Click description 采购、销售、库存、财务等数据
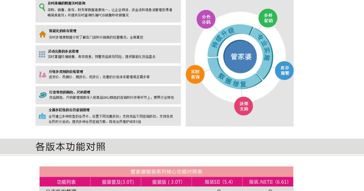Screen dimensions: 364x191 [x=110, y=13]
